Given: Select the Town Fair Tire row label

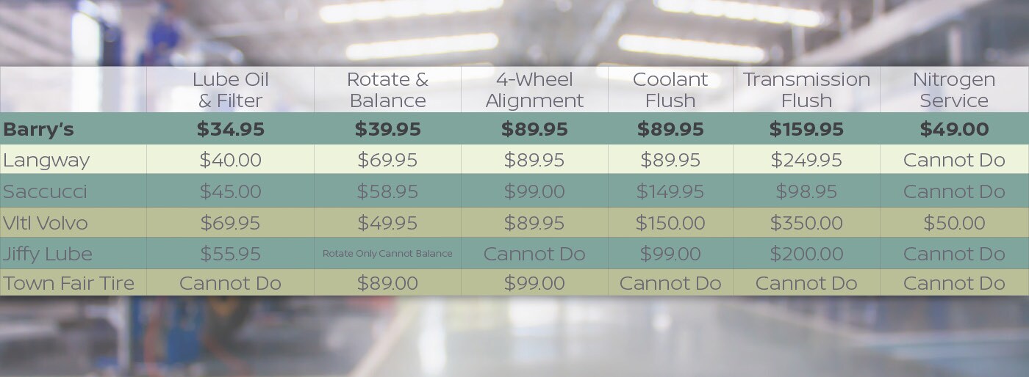Looking at the screenshot, I should pos(69,283).
